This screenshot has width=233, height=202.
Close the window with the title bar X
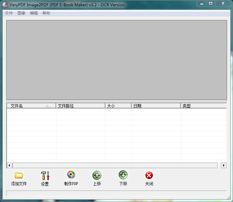(223, 4)
